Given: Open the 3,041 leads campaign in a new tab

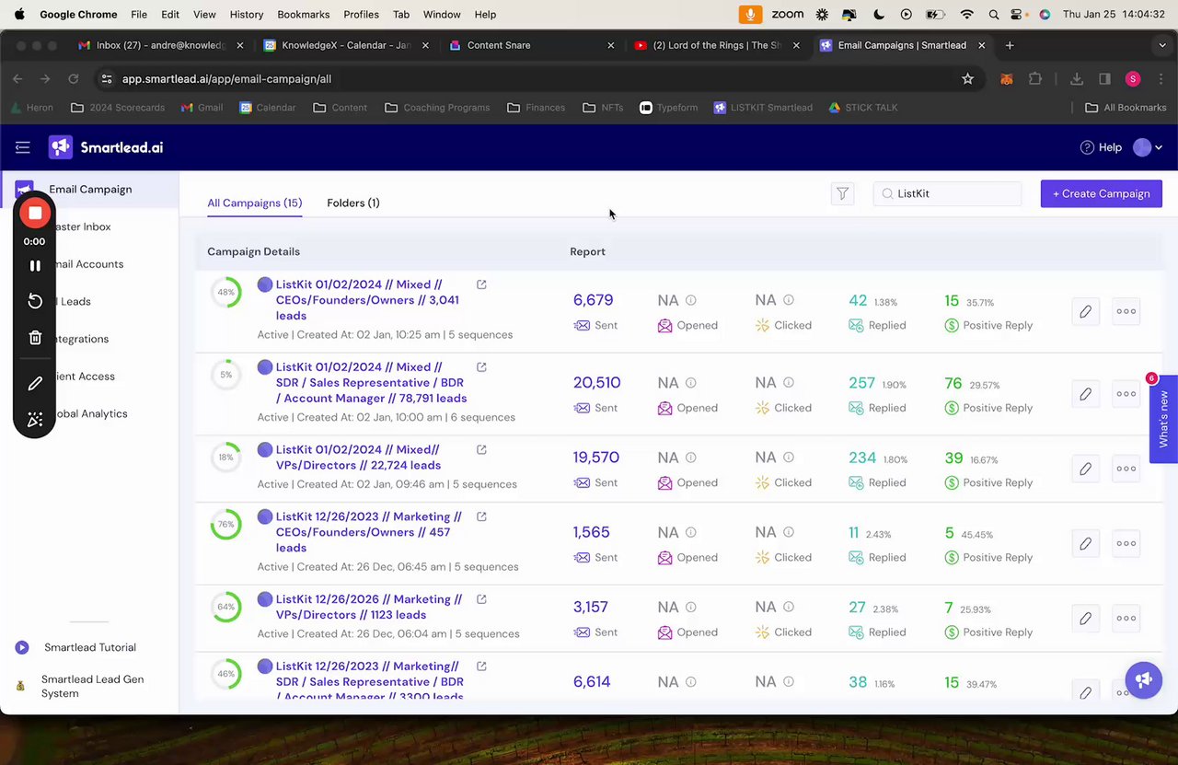Looking at the screenshot, I should [481, 284].
